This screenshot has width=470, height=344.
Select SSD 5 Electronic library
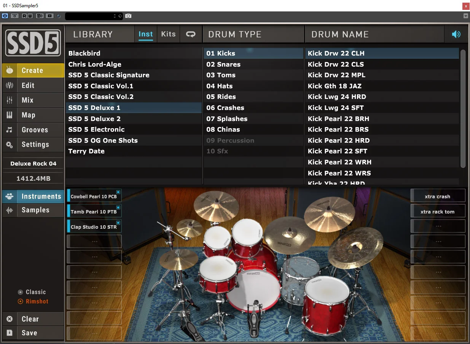point(134,129)
